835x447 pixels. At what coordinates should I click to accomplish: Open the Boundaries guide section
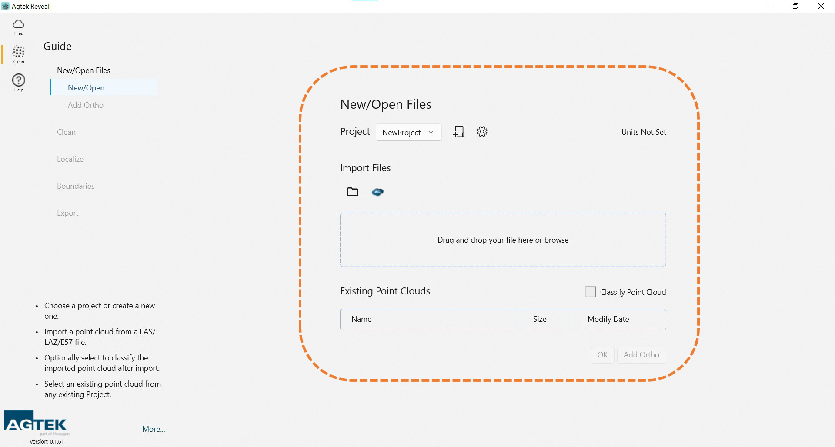click(76, 186)
